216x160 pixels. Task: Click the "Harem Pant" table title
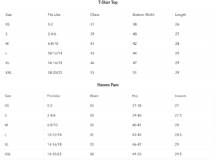click(x=108, y=85)
